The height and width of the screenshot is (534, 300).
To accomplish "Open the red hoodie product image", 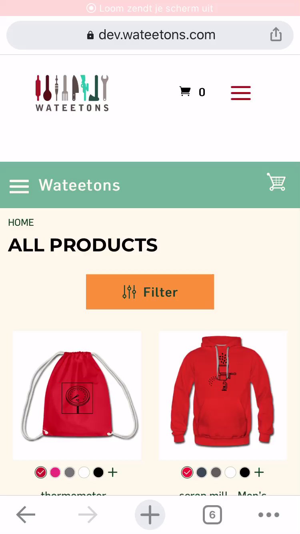I will 223,395.
